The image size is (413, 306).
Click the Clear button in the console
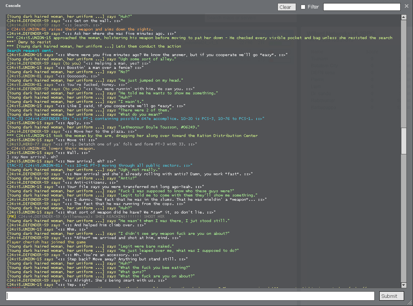click(286, 7)
